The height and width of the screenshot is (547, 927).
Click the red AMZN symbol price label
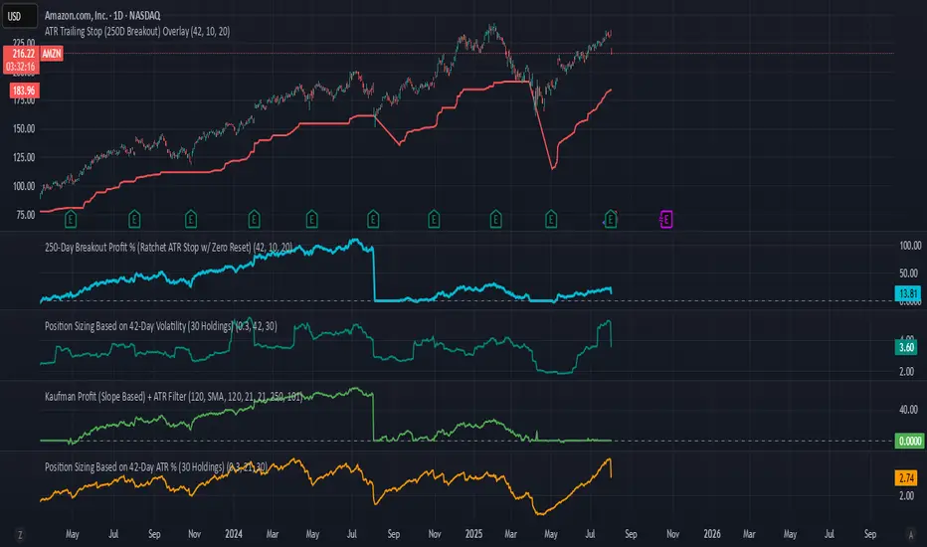[x=52, y=54]
